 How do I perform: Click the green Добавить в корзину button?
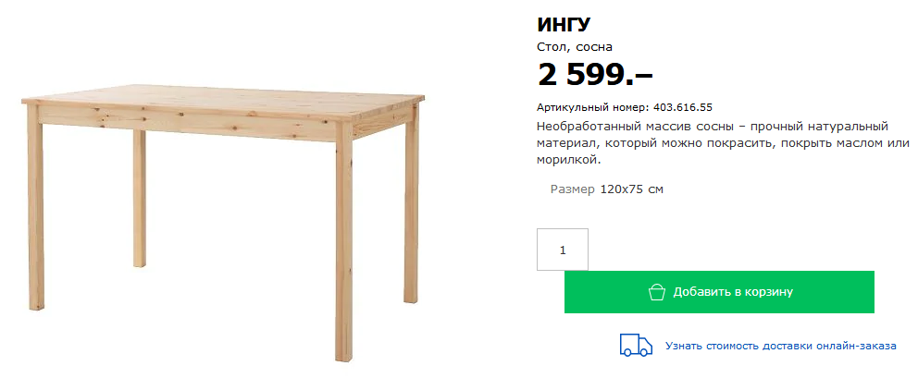tap(719, 292)
